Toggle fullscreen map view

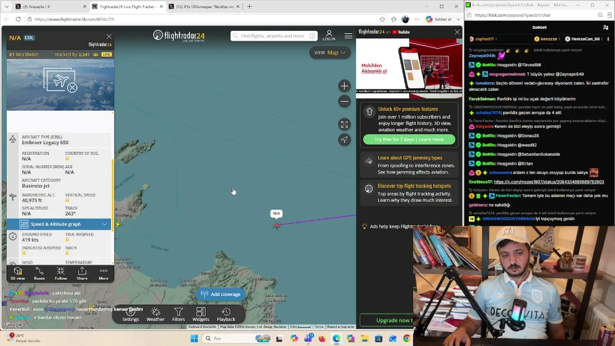(344, 124)
